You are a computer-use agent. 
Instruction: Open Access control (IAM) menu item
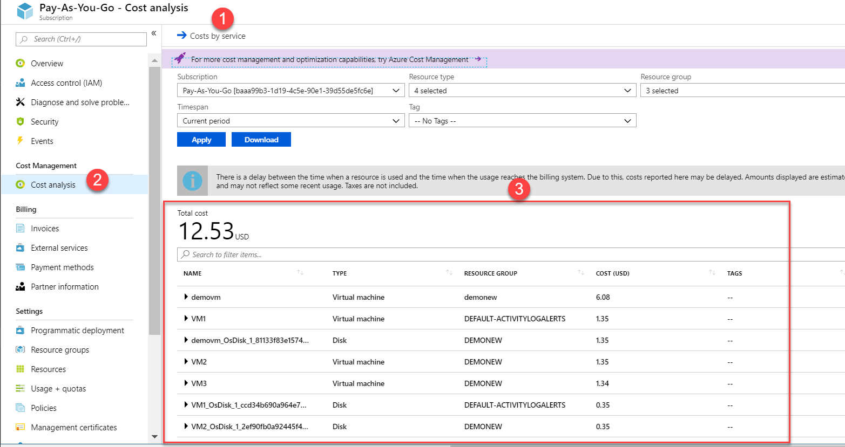tap(66, 83)
